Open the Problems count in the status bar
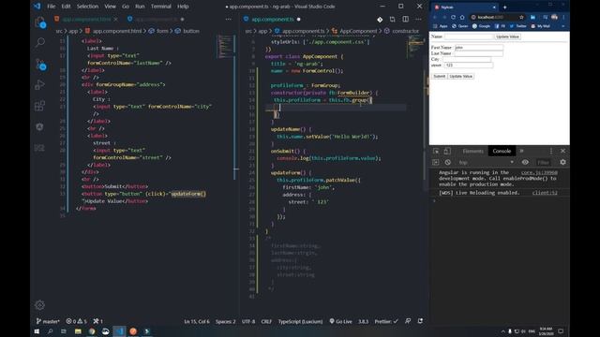This screenshot has width=600, height=337. 77,322
